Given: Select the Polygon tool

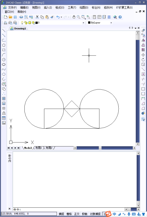Looking at the screenshot, I should [x=4, y=45].
